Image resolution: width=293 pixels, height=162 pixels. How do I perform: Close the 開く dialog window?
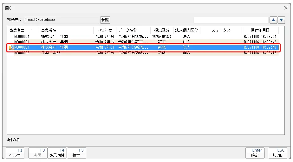(285, 8)
